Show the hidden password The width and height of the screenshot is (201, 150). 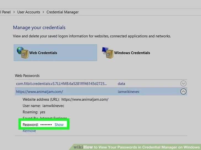pos(59,124)
